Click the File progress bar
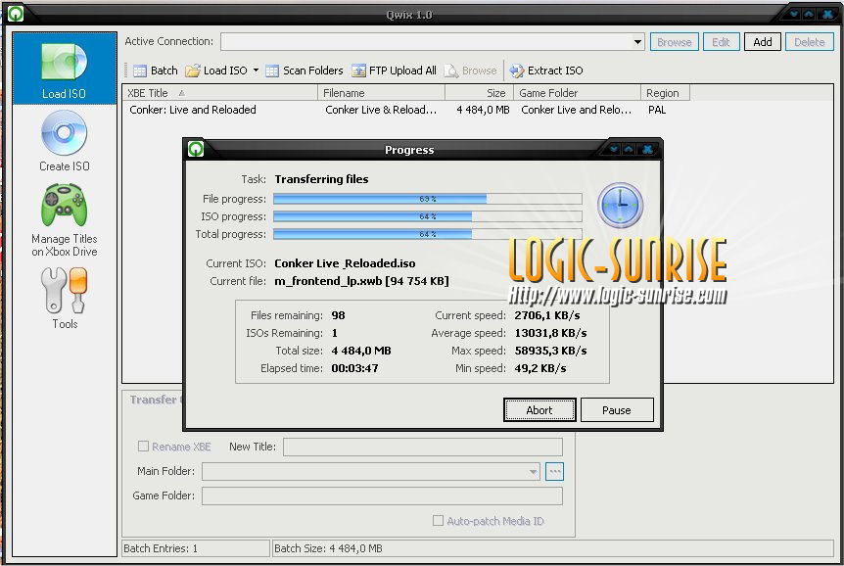The width and height of the screenshot is (844, 566). (427, 199)
